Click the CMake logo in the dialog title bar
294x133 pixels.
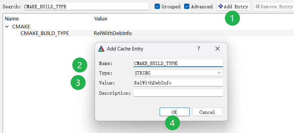(x=101, y=49)
